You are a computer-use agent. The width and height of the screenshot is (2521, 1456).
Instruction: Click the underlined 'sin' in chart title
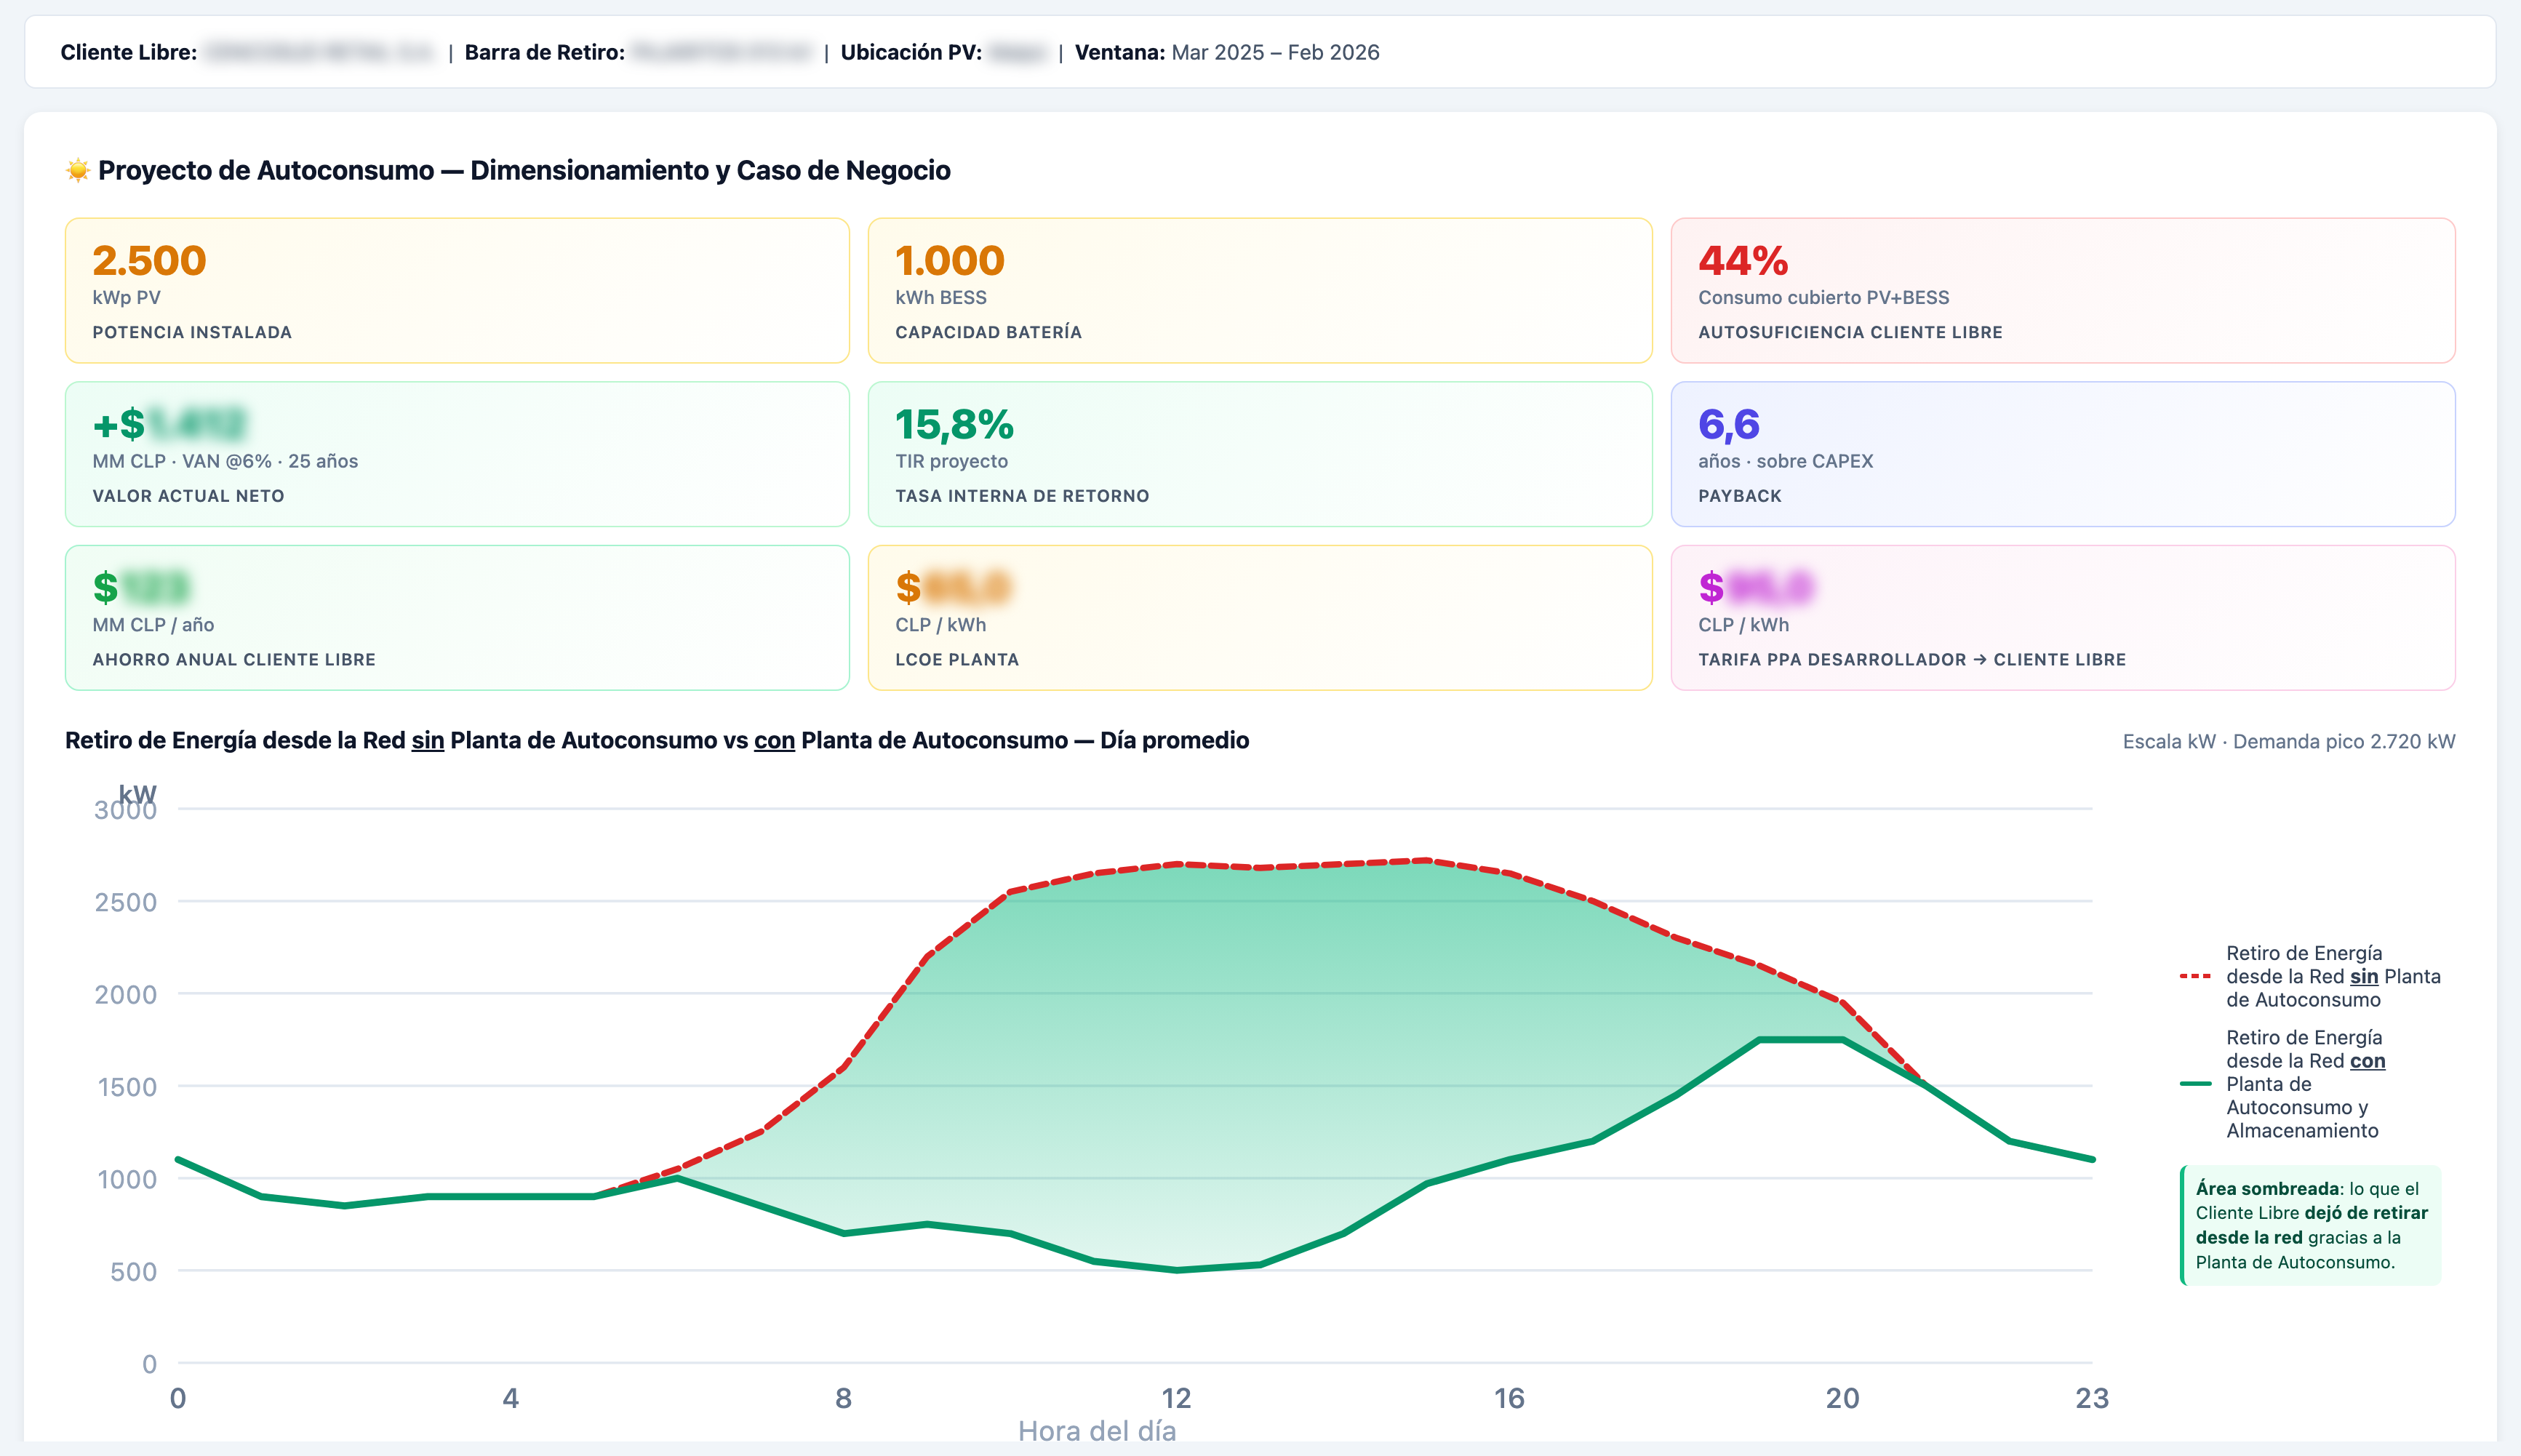click(427, 741)
